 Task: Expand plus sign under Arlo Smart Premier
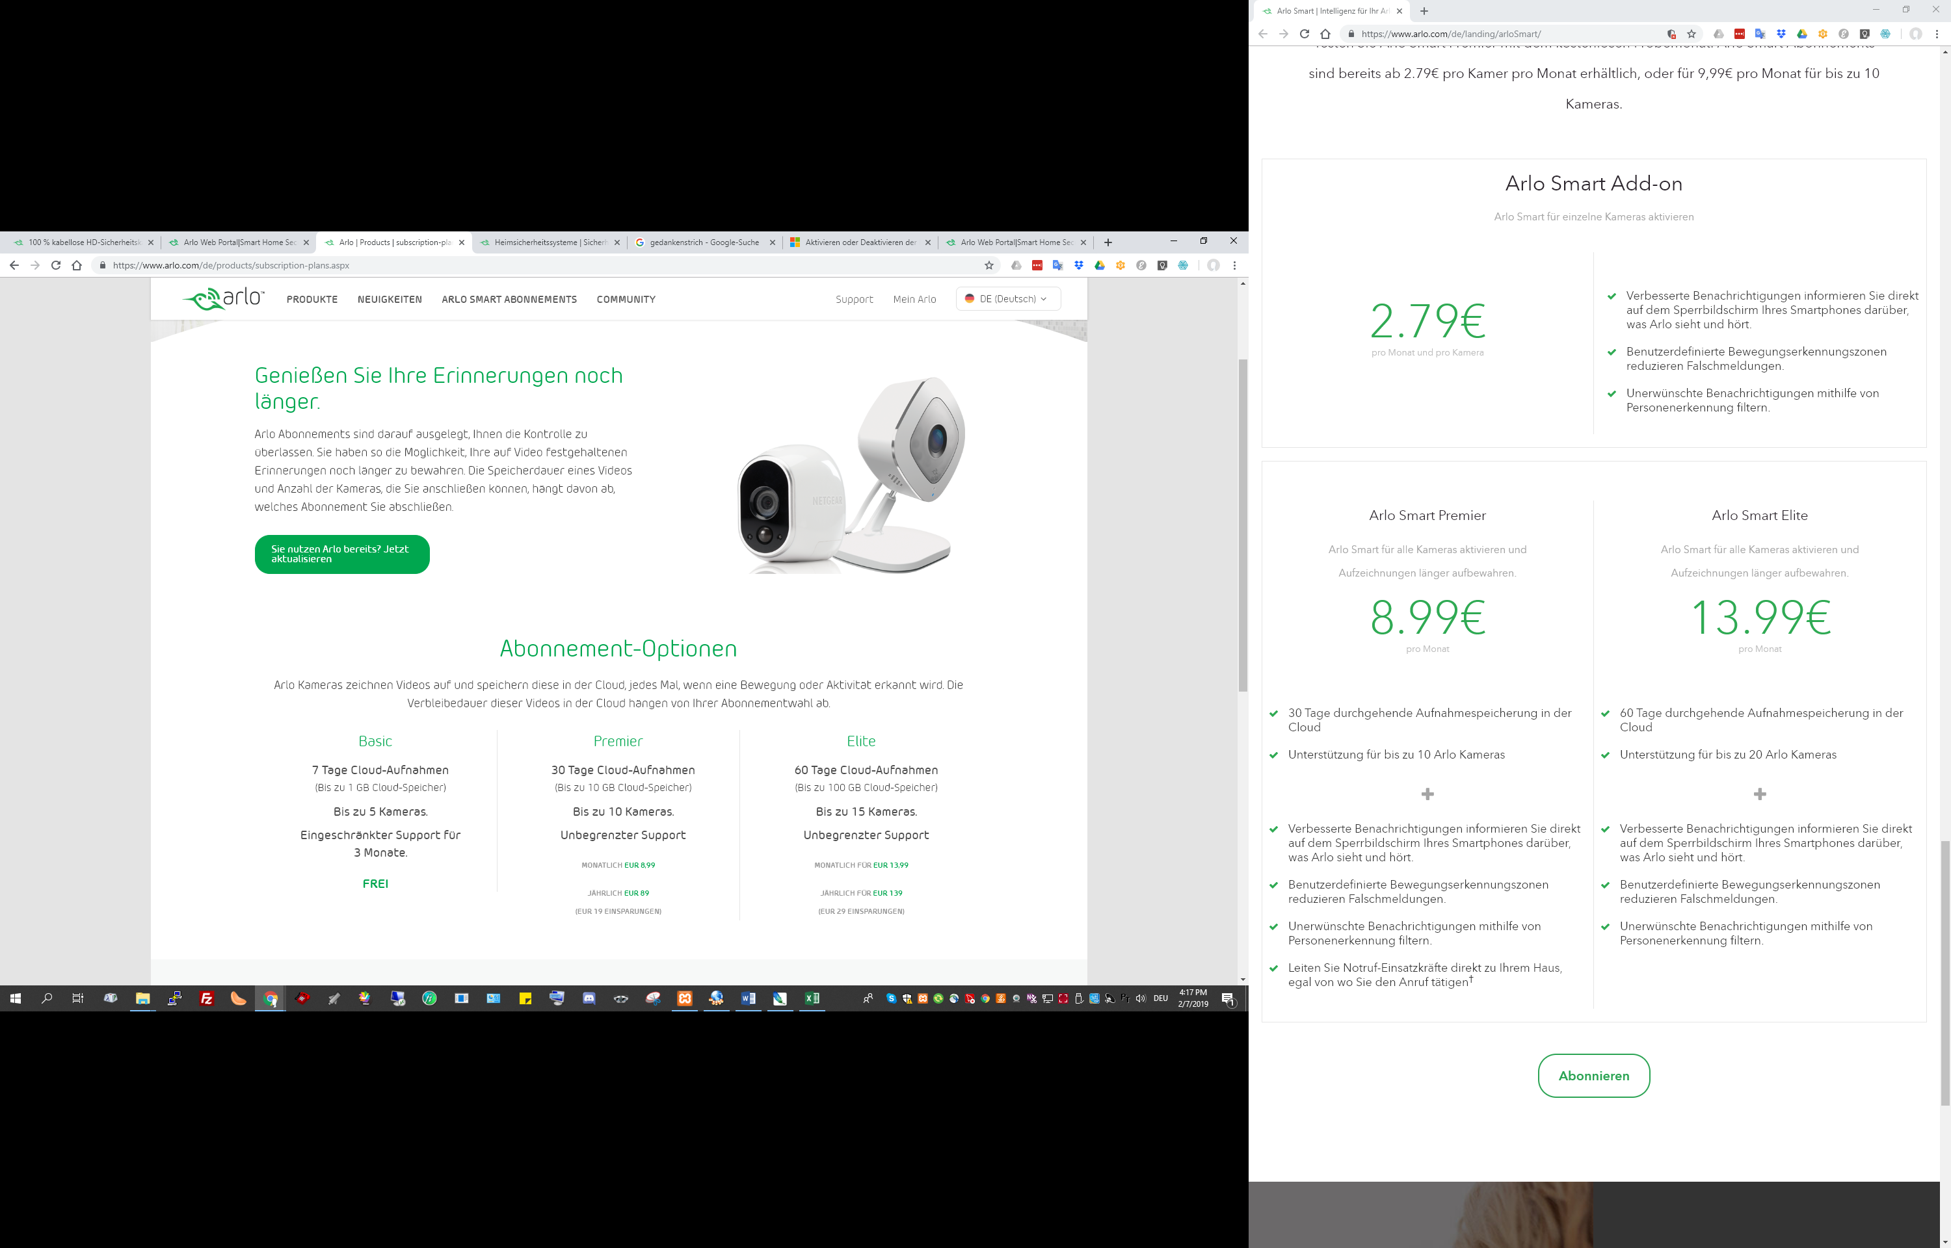(1427, 794)
